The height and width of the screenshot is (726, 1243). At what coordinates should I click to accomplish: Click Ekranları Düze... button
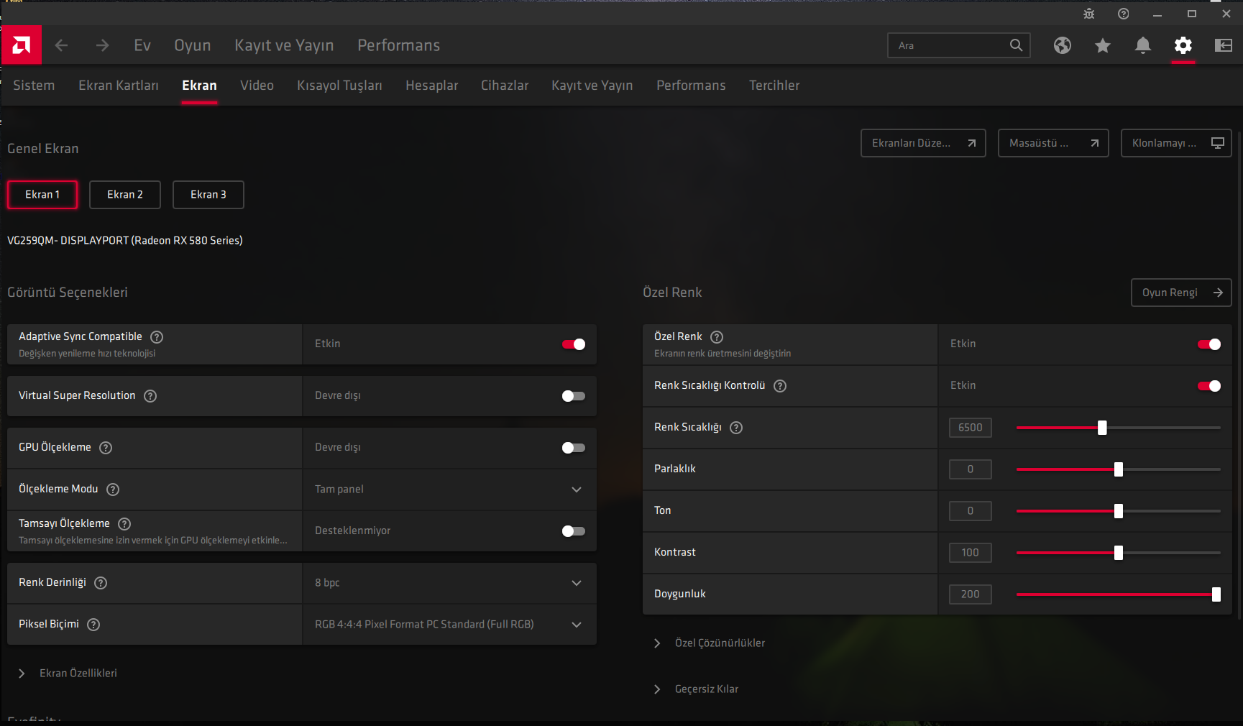923,143
